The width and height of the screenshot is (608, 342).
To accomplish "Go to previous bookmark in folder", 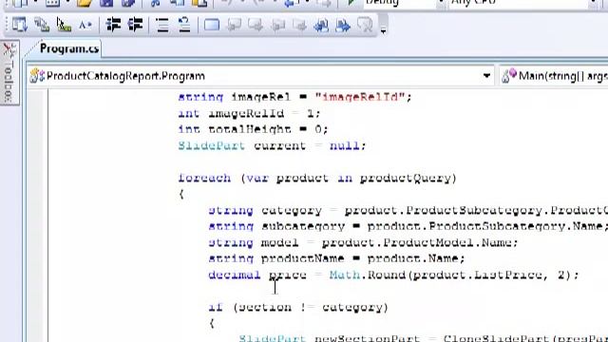I will pyautogui.click(x=277, y=26).
